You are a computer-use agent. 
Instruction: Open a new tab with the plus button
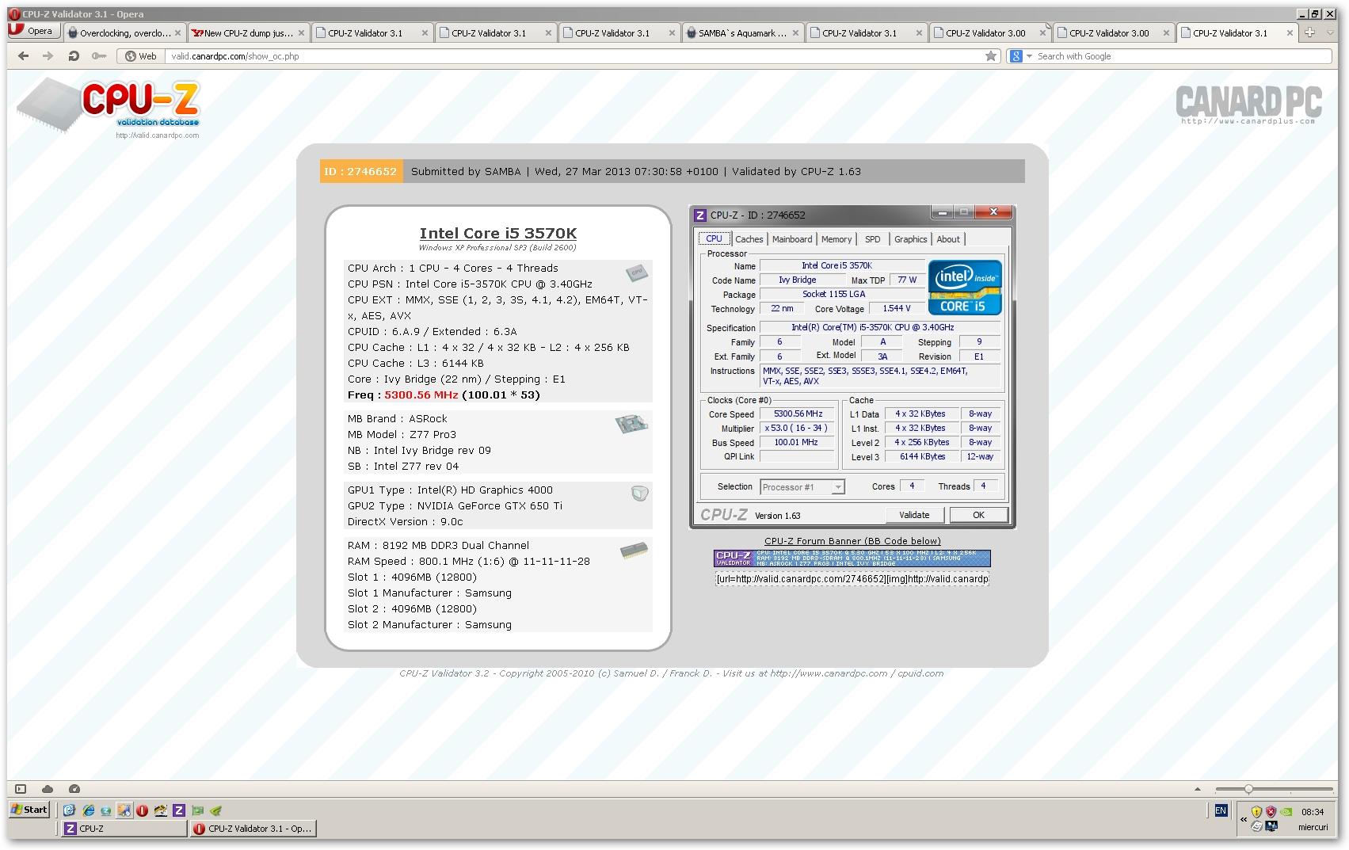(x=1309, y=32)
